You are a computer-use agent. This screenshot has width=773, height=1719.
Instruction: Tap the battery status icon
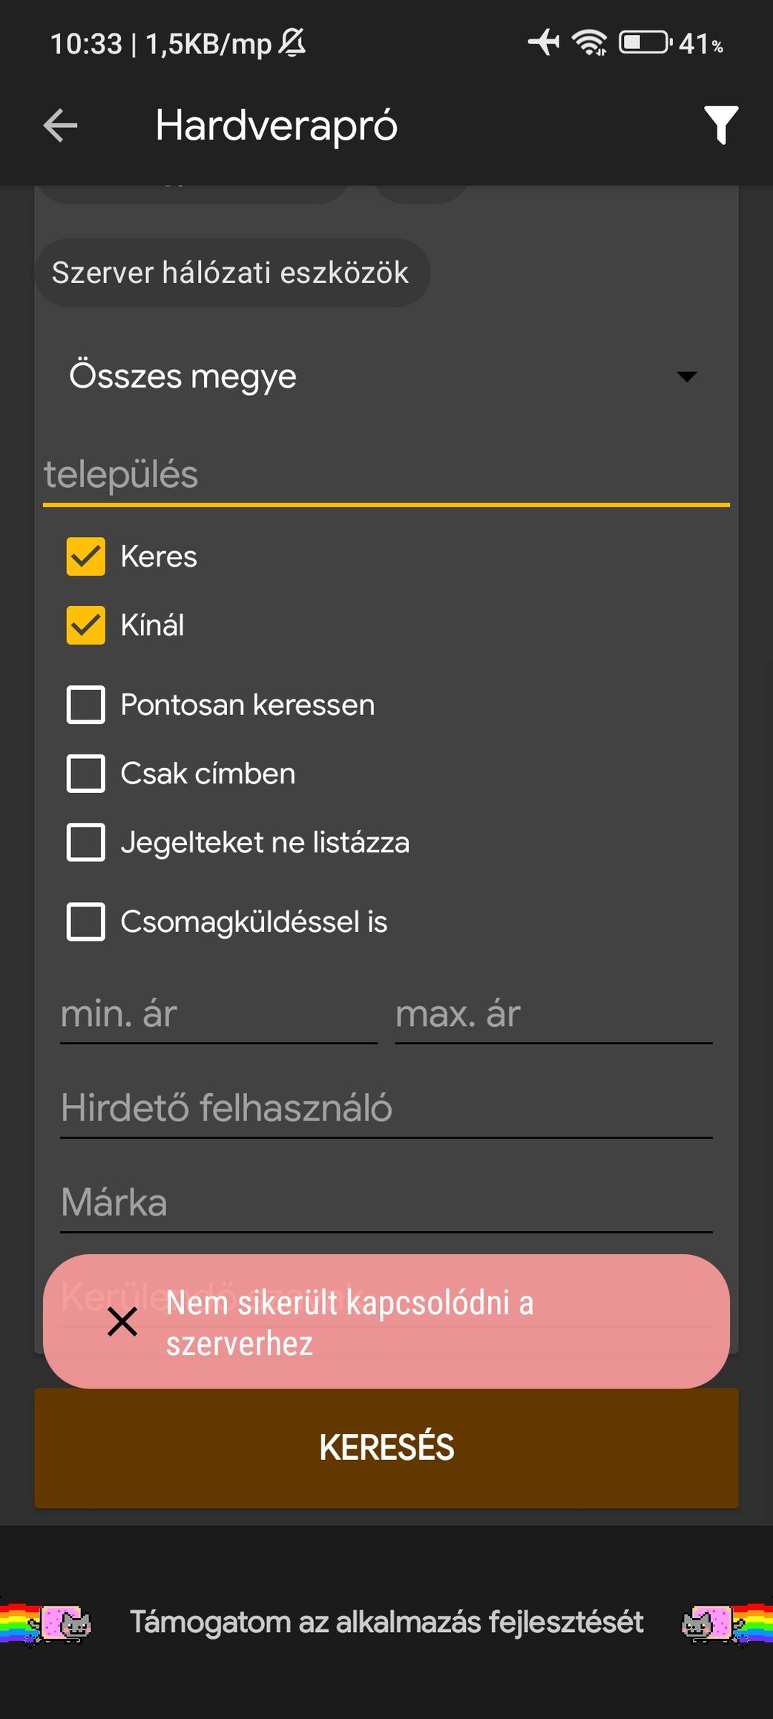point(644,42)
